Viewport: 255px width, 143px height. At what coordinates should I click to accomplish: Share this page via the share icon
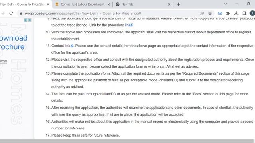[x=202, y=13]
